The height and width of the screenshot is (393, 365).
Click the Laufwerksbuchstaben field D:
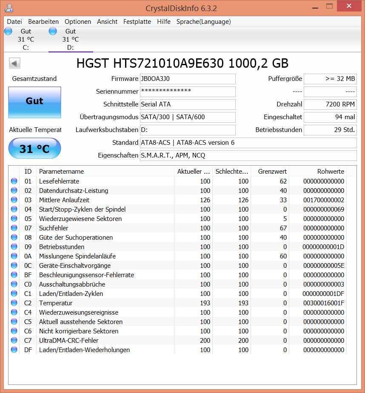coord(188,130)
